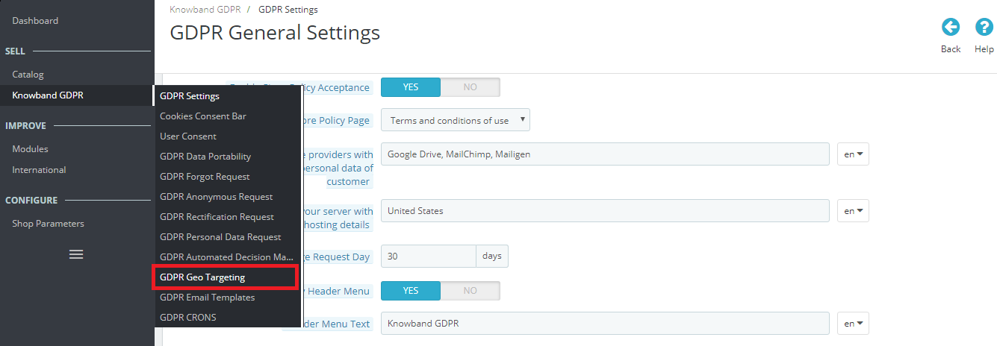Image resolution: width=997 pixels, height=346 pixels.
Task: Expand language selector beside Google Drive field
Action: [x=853, y=154]
